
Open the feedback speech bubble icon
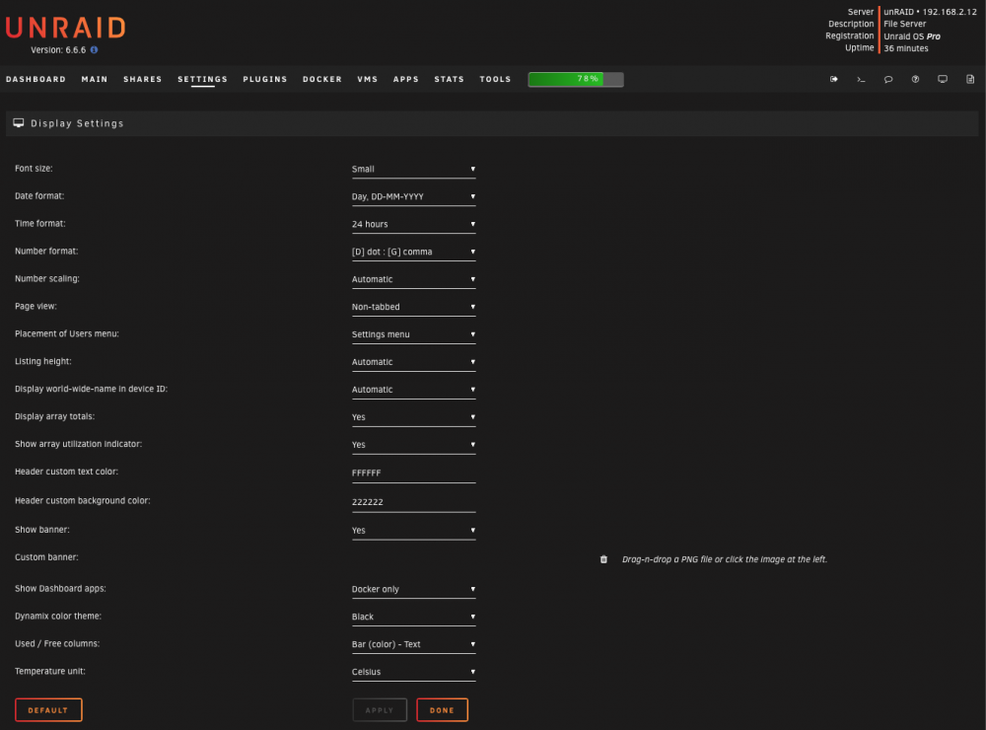[x=888, y=79]
